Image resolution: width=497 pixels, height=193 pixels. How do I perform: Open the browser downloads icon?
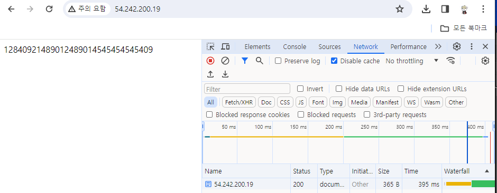click(426, 9)
